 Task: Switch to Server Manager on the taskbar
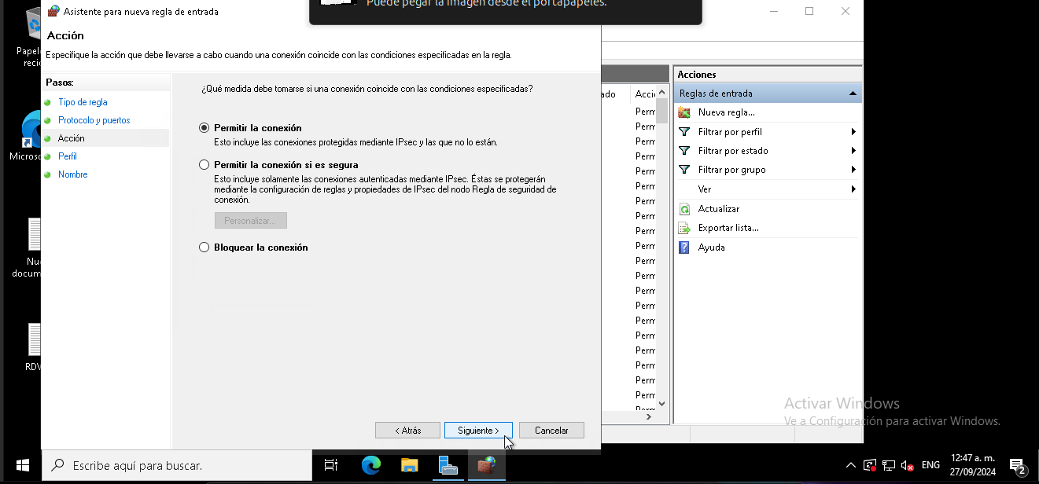(x=448, y=465)
